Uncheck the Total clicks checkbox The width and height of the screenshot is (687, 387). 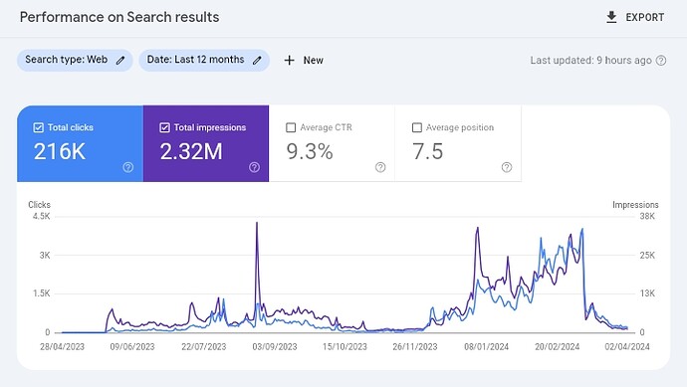click(x=39, y=127)
